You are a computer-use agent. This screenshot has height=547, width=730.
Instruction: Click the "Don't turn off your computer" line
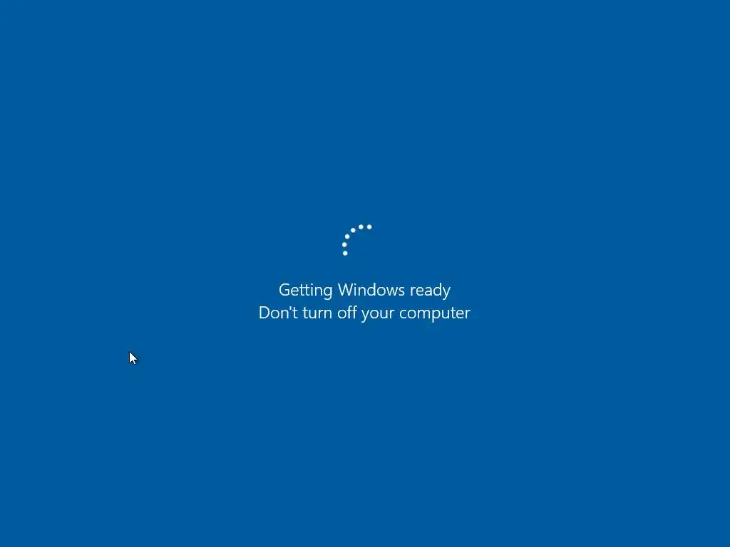pyautogui.click(x=364, y=313)
